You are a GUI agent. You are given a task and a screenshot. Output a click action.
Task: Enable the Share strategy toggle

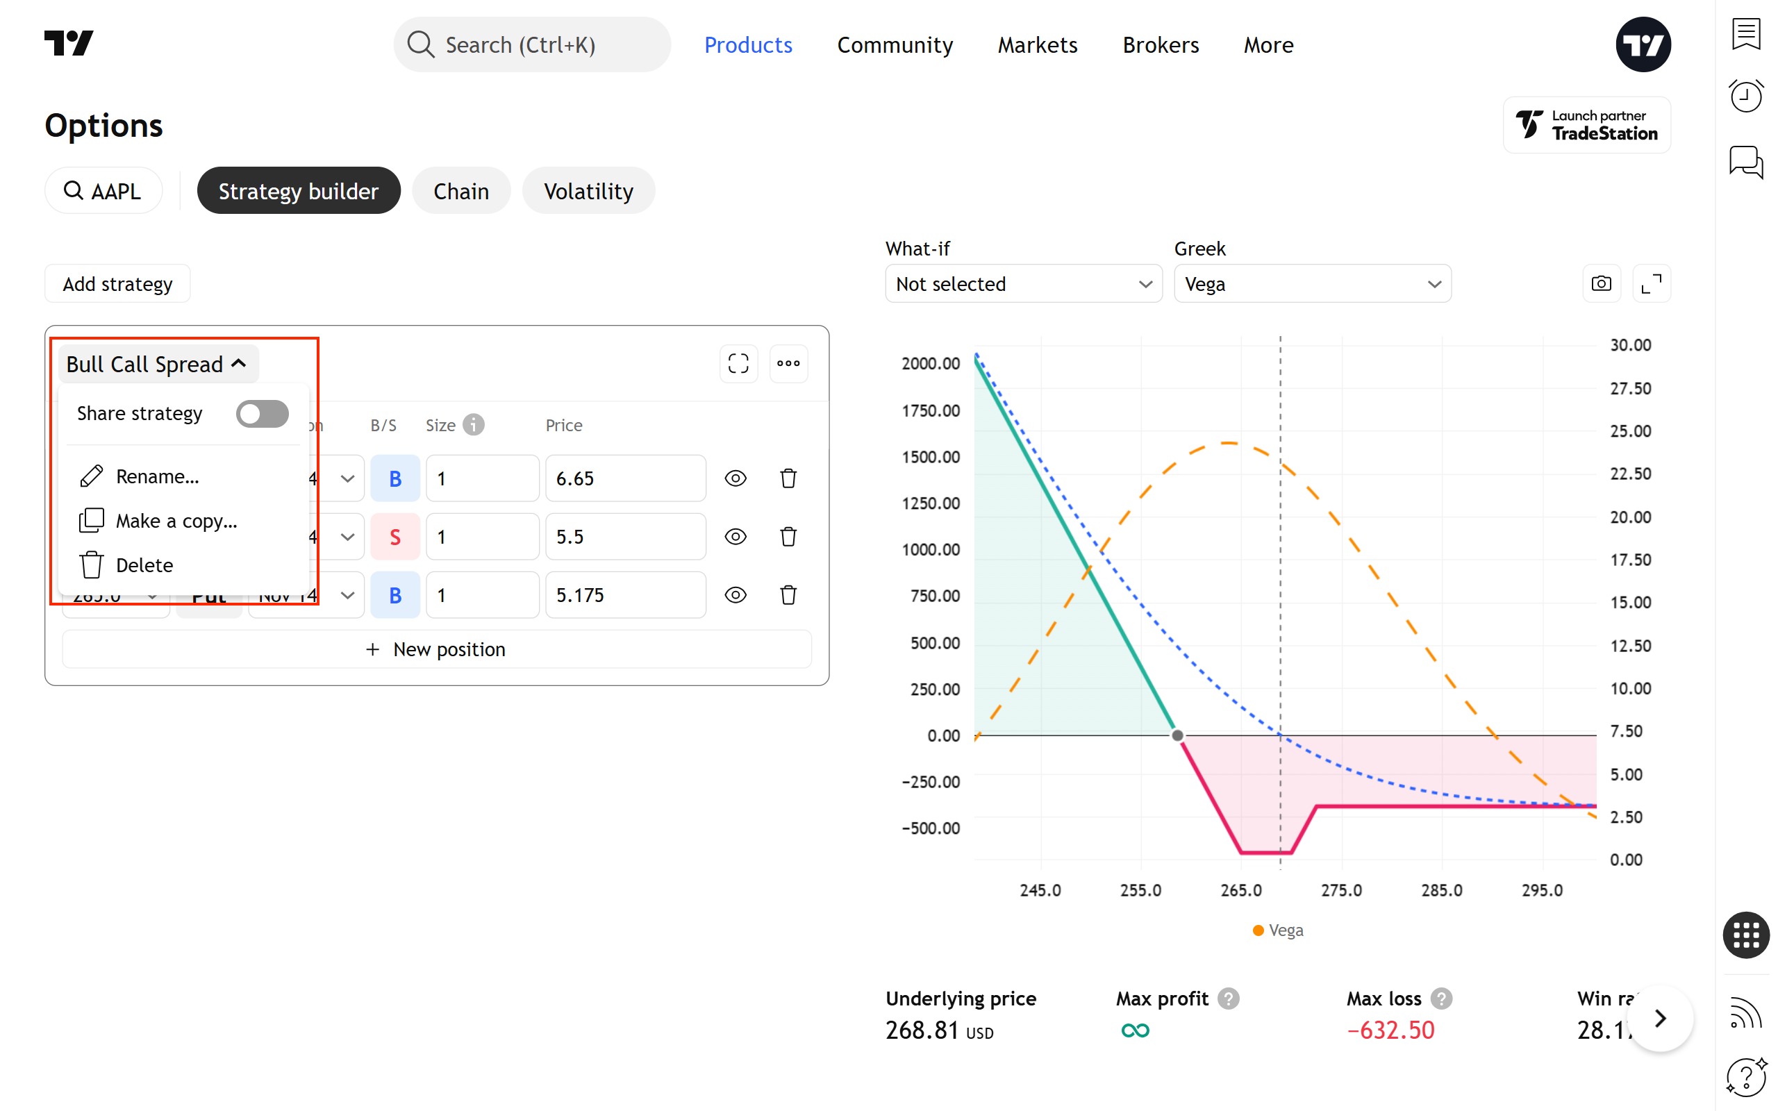pos(263,414)
